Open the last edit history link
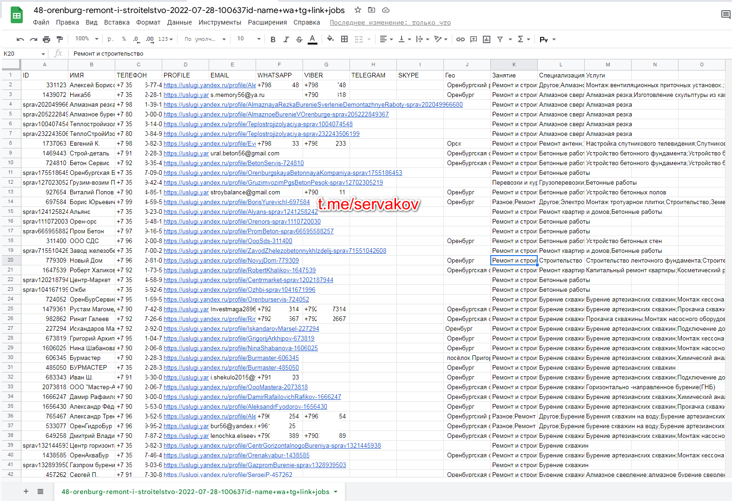 coord(390,22)
